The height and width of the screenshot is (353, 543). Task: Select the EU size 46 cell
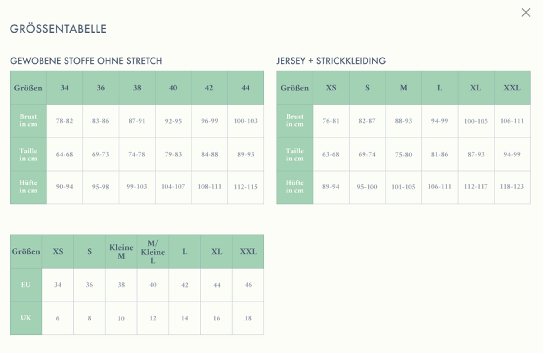click(248, 285)
